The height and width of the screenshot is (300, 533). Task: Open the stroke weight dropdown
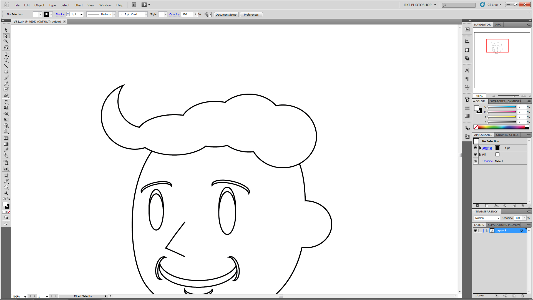click(x=81, y=14)
